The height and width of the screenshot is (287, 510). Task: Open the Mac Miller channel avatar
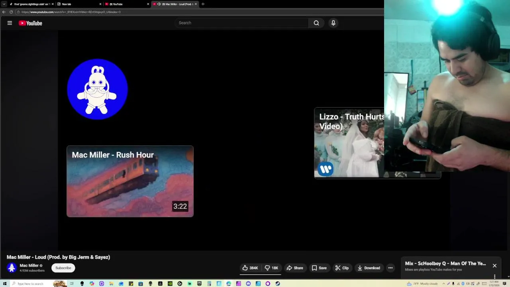(12, 268)
